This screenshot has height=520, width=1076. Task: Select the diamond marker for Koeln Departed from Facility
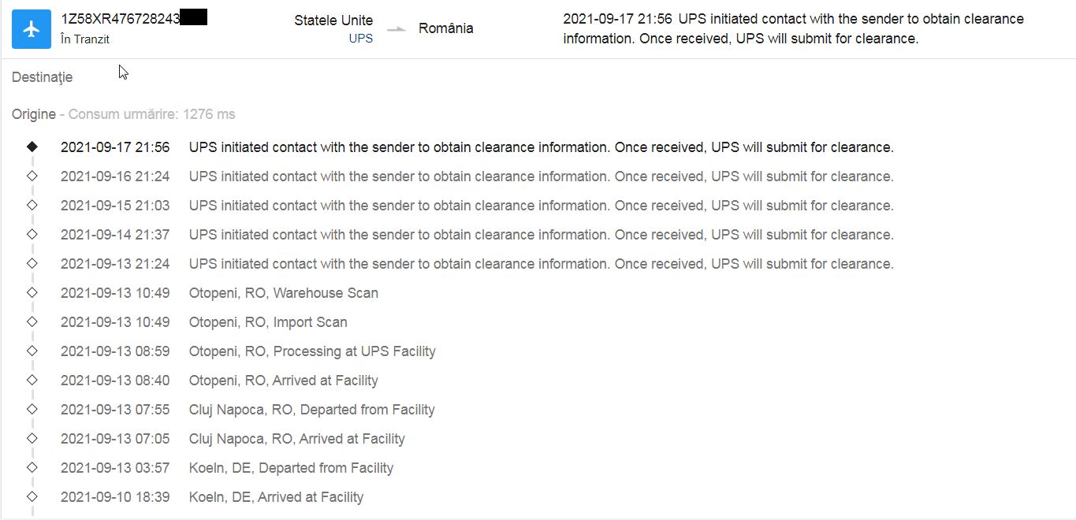pos(32,467)
